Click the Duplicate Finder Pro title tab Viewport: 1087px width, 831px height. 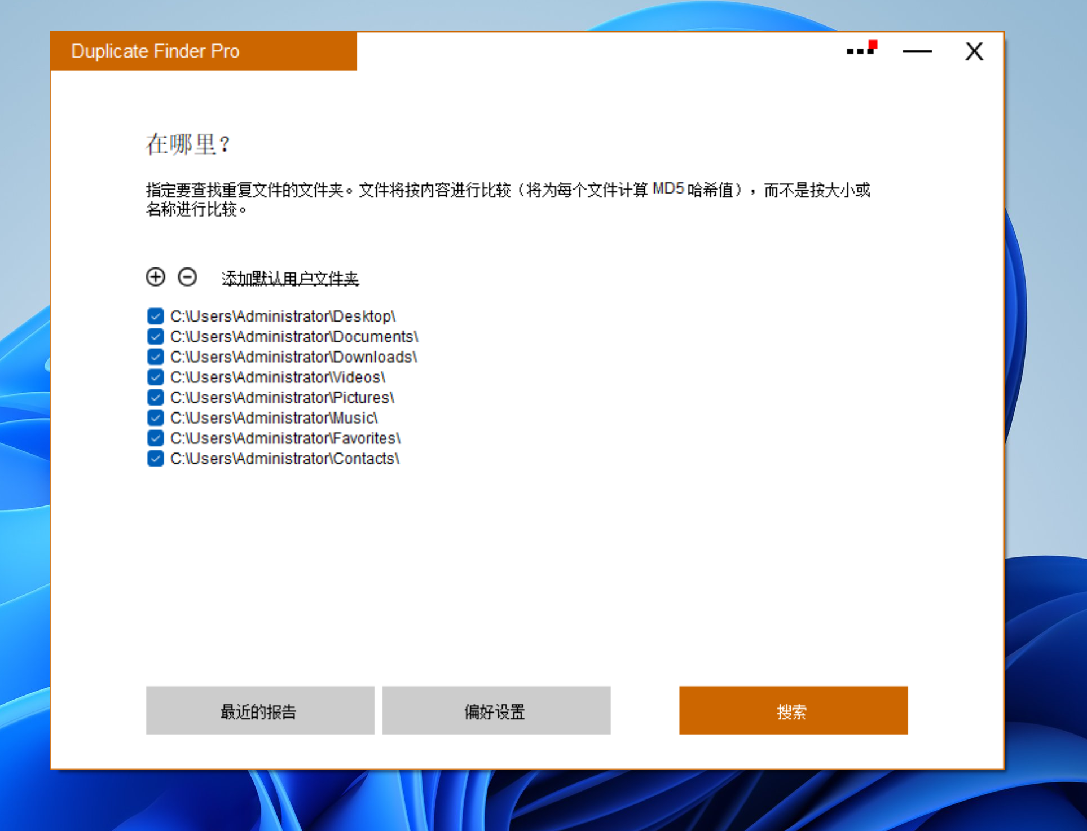tap(204, 51)
